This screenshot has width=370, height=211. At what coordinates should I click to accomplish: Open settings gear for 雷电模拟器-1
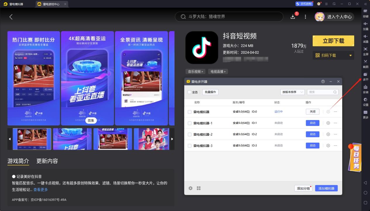point(328,123)
